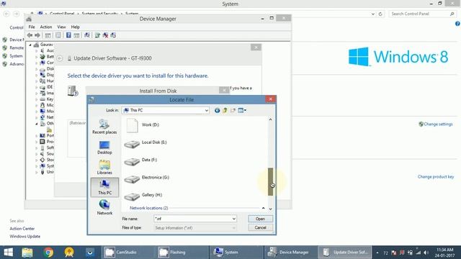This screenshot has height=259, width=461.
Task: Click Device Manager toolbar Help icon
Action: tap(68, 35)
